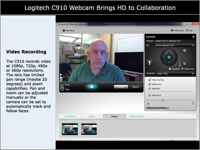The width and height of the screenshot is (200, 150).
Task: Mute microphone button in Controls
Action: point(150,62)
